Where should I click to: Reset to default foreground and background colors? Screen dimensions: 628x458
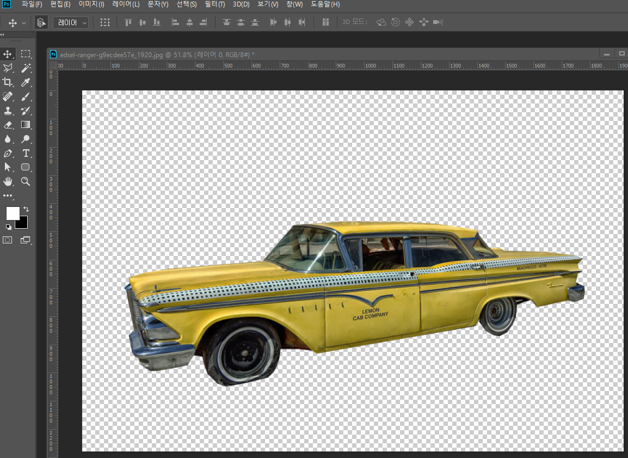pyautogui.click(x=8, y=227)
